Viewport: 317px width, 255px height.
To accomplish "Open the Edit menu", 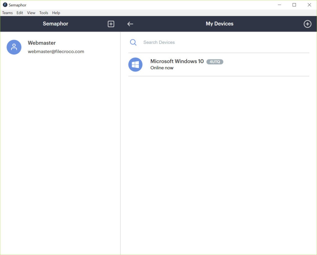I will [20, 13].
